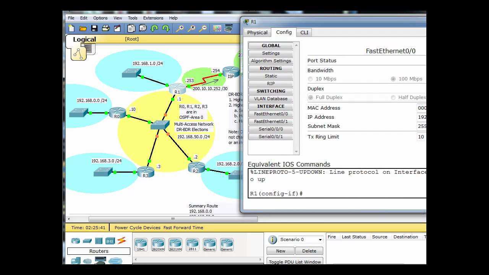Click Fast Forward Time
The width and height of the screenshot is (489, 275).
point(183,228)
